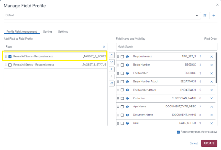This screenshot has width=221, height=150.
Task: Disable Reset everyone's view to above
Action: click(178, 132)
